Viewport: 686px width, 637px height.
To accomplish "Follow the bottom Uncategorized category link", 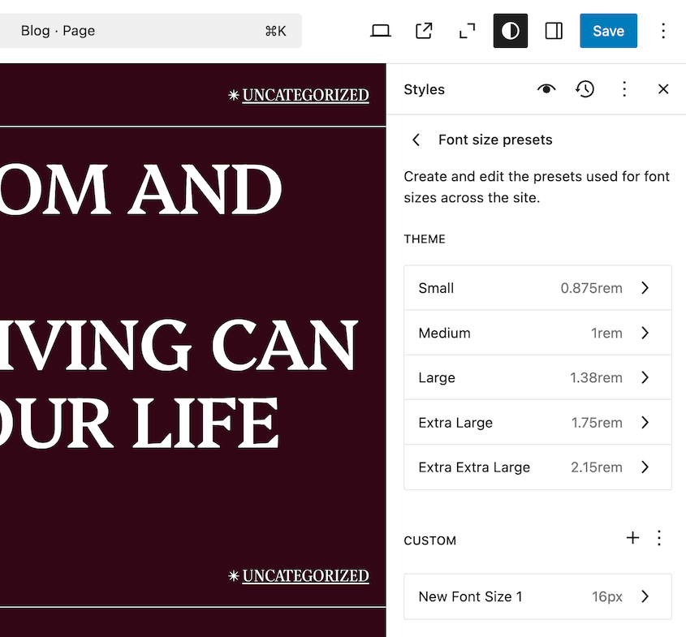I will (x=305, y=576).
